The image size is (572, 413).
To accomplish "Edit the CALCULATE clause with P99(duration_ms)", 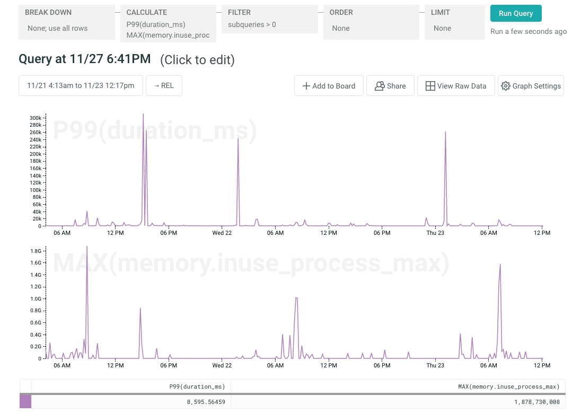I will tap(168, 24).
